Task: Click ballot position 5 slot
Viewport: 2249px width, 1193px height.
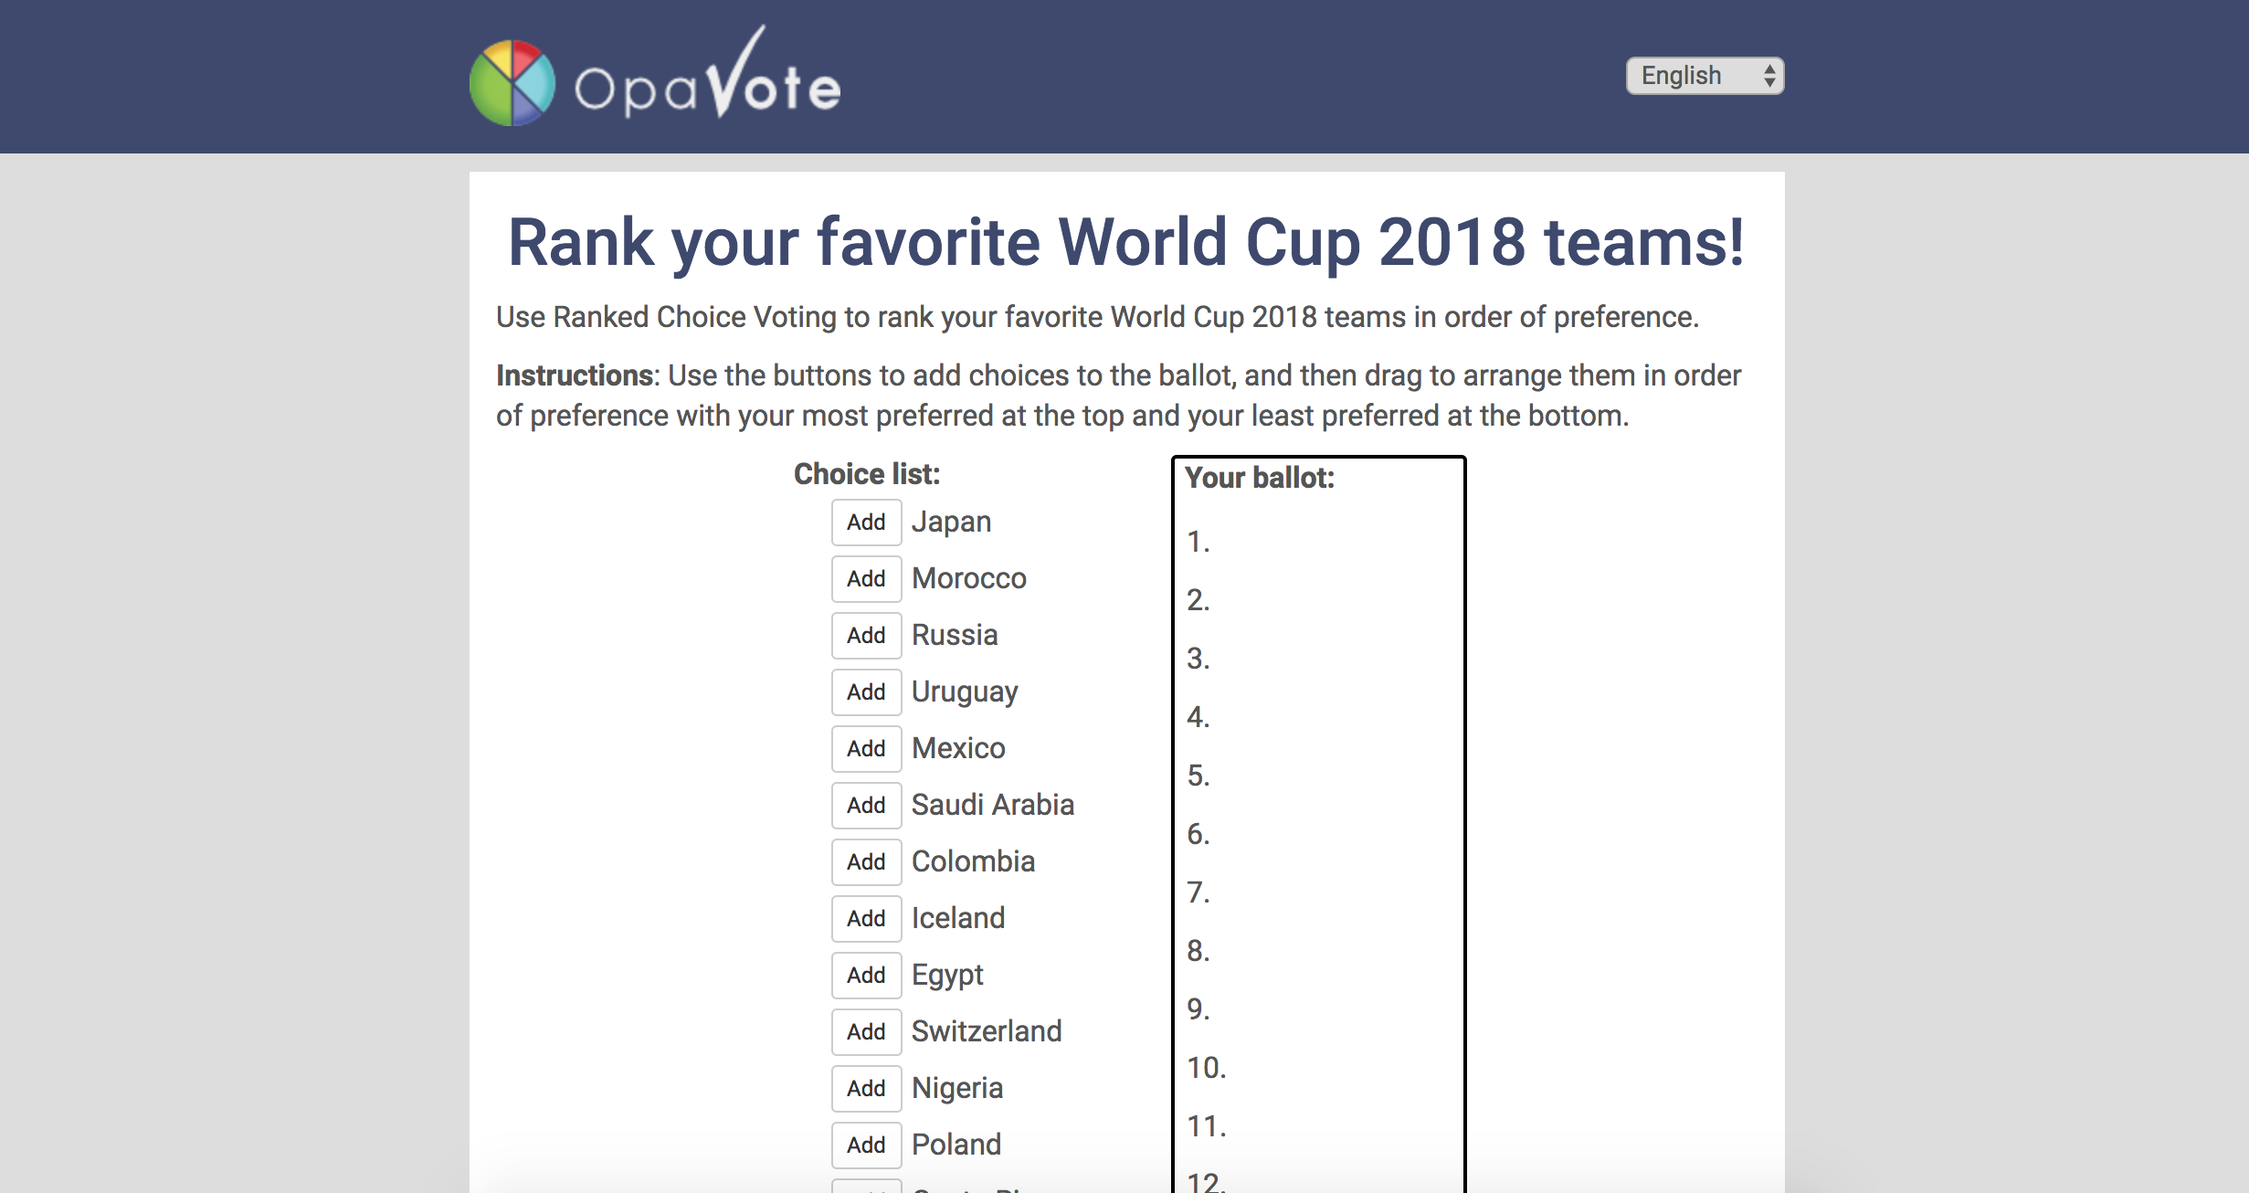Action: 1319,776
